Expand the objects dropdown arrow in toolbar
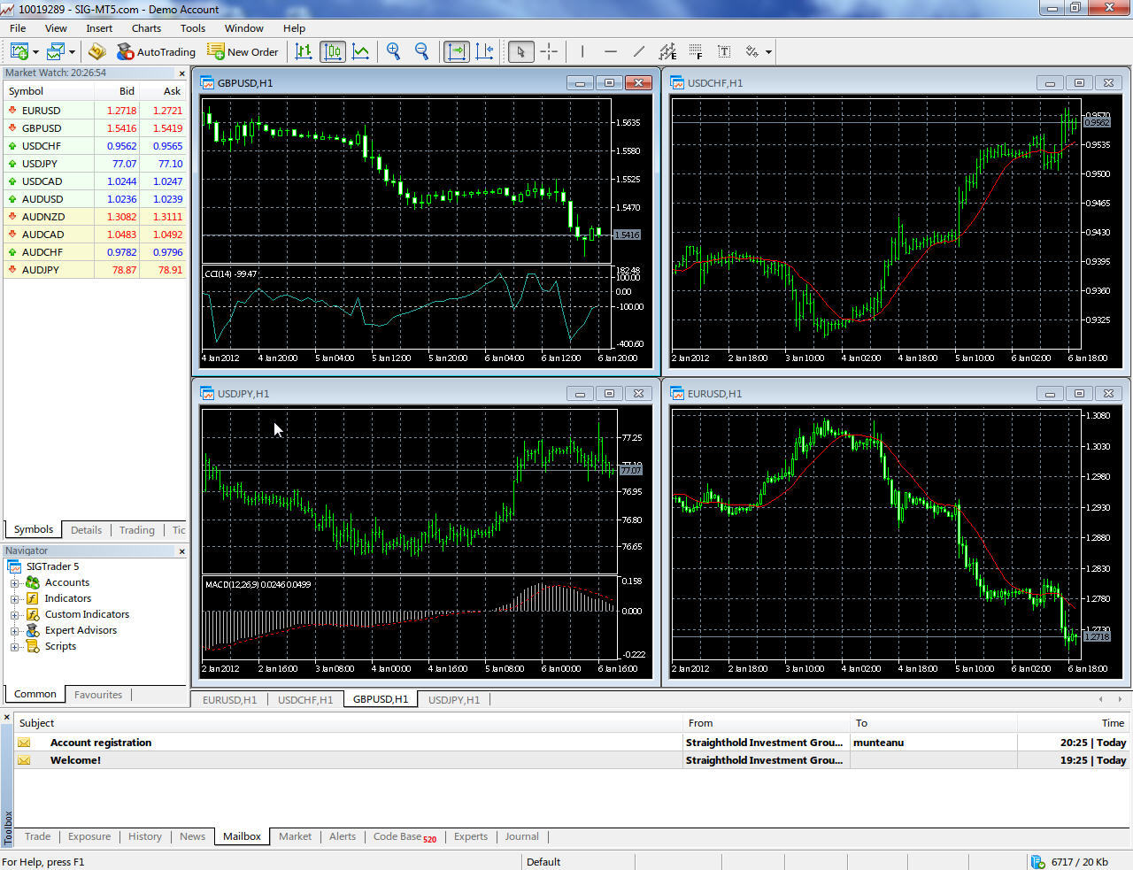 (x=768, y=52)
